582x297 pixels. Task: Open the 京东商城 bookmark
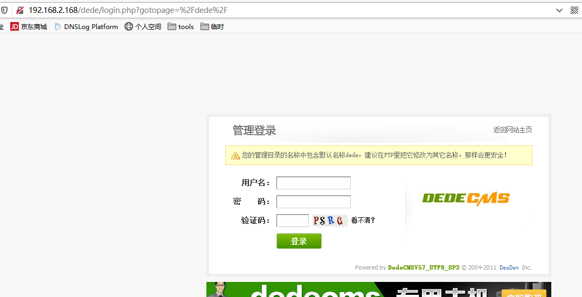[29, 27]
